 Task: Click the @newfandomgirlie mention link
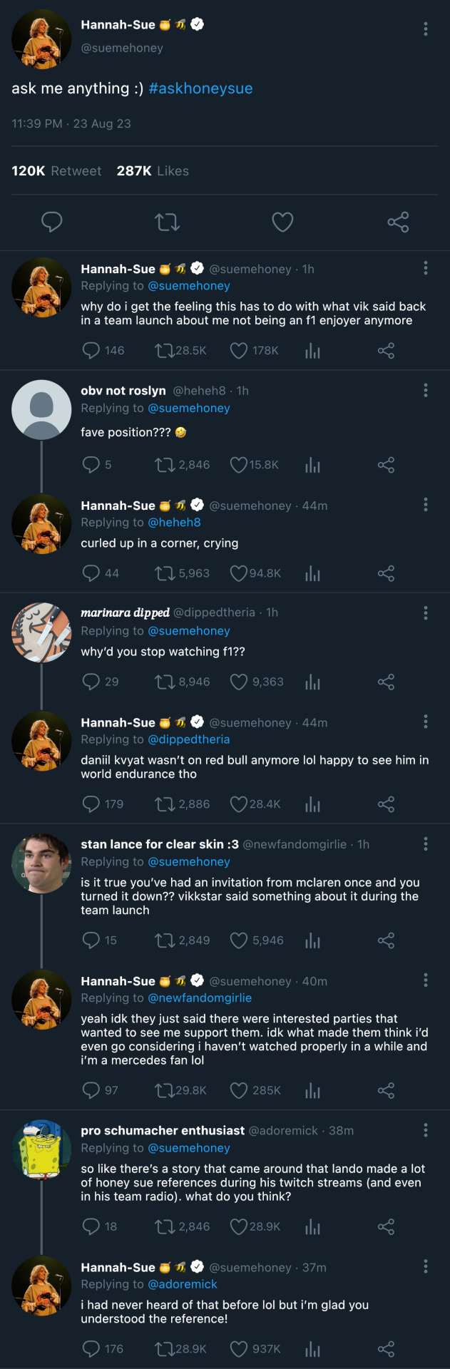[200, 998]
